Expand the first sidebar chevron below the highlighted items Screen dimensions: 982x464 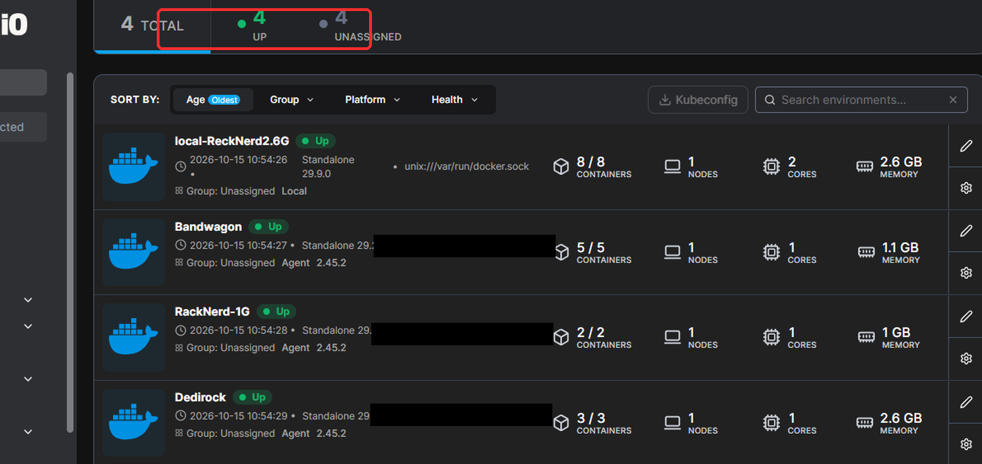[28, 300]
